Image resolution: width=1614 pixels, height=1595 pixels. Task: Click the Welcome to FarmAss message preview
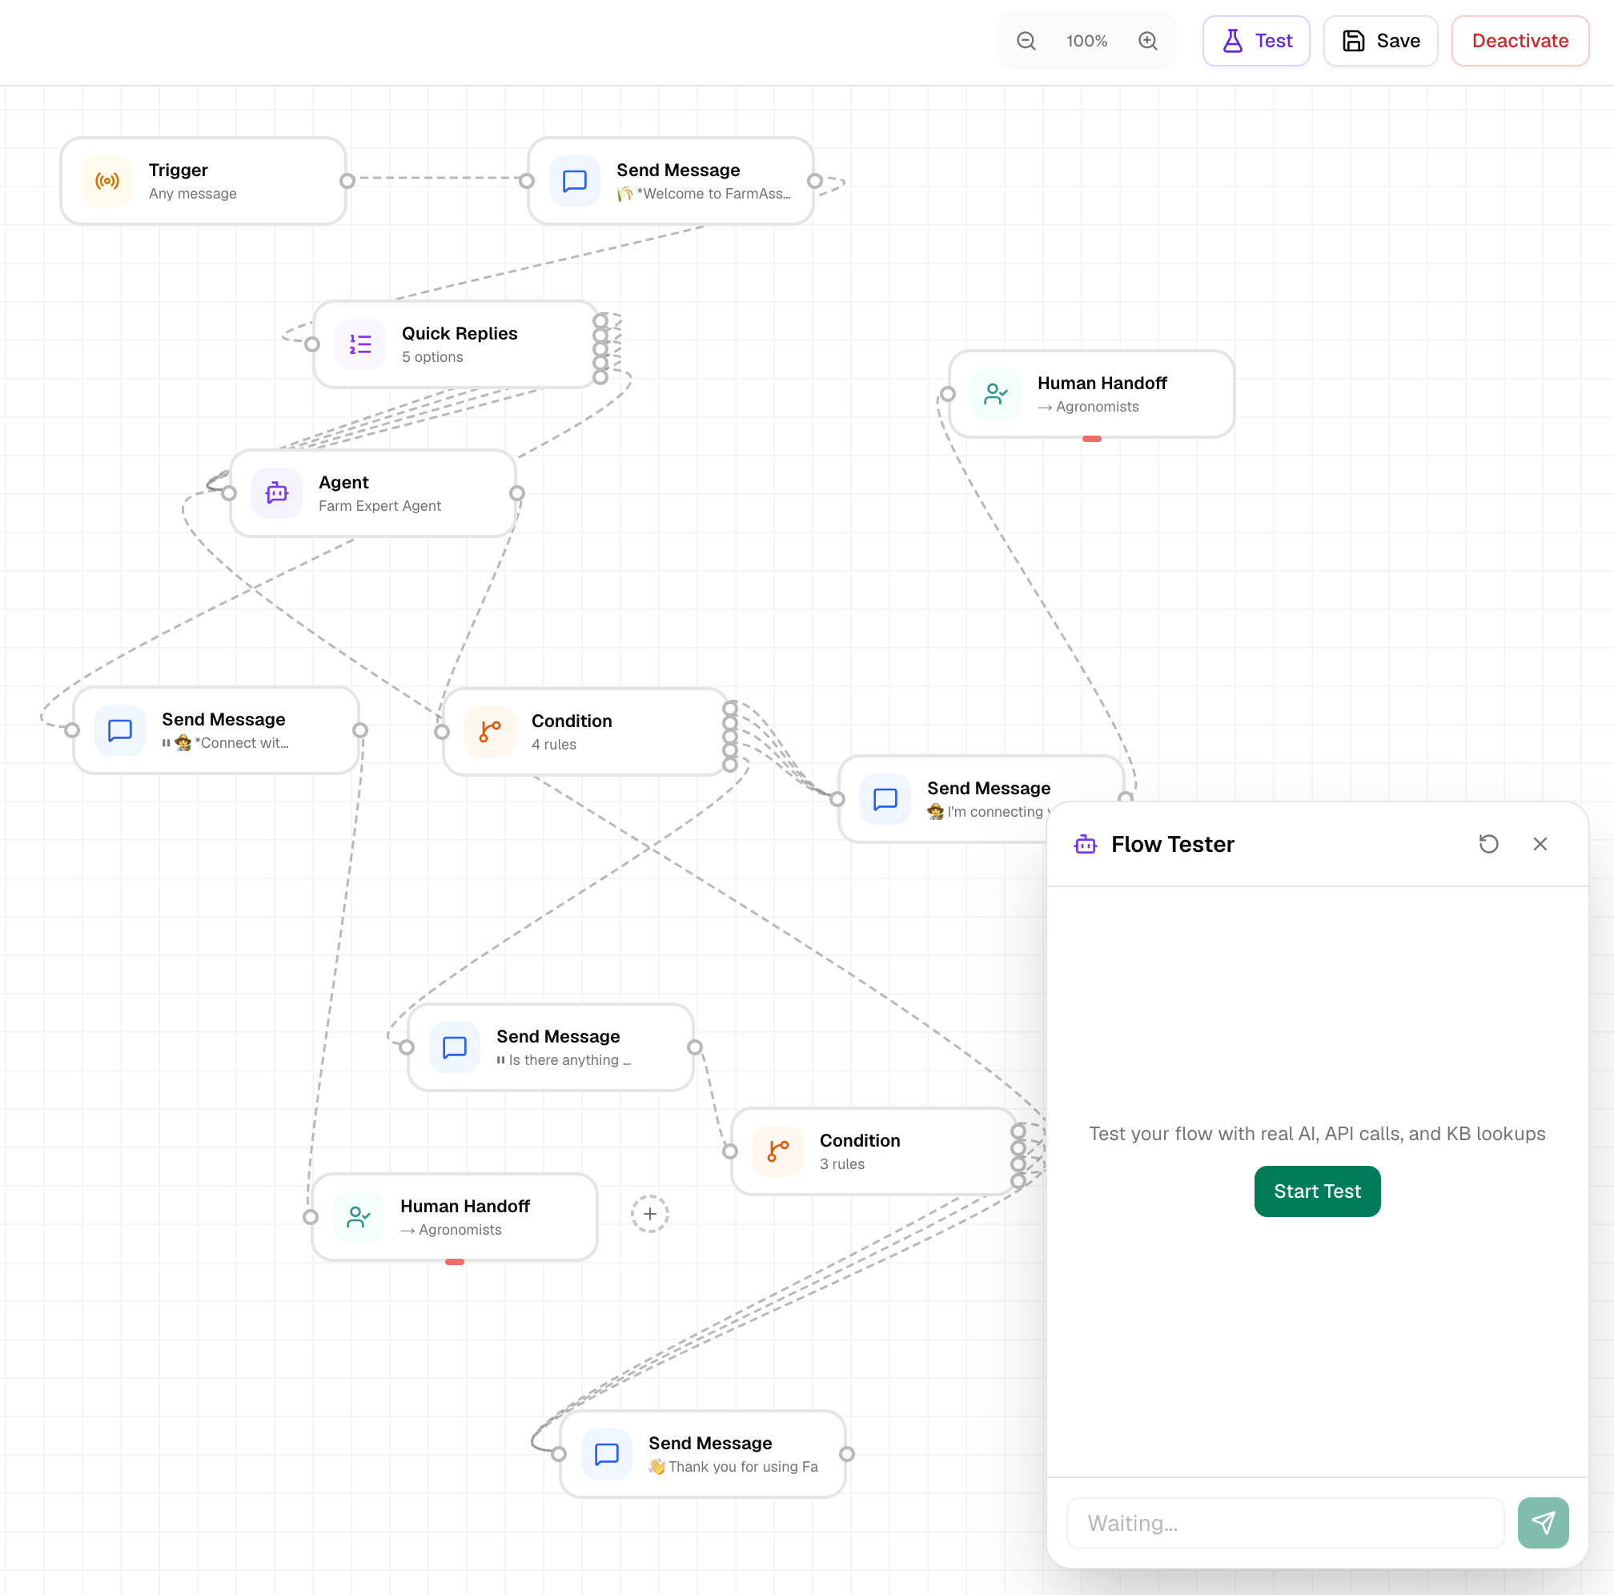click(x=704, y=193)
